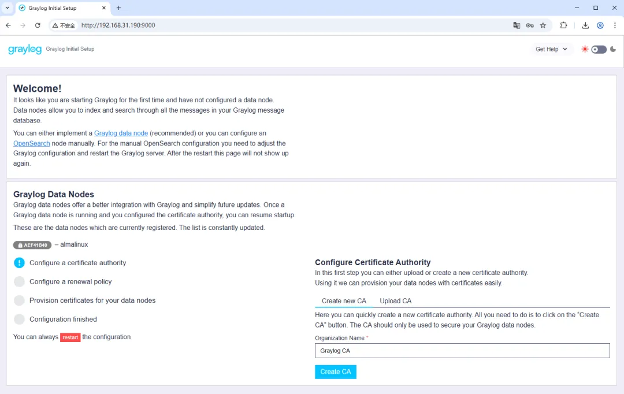Click the browser forward arrow
This screenshot has width=624, height=394.
tap(23, 25)
